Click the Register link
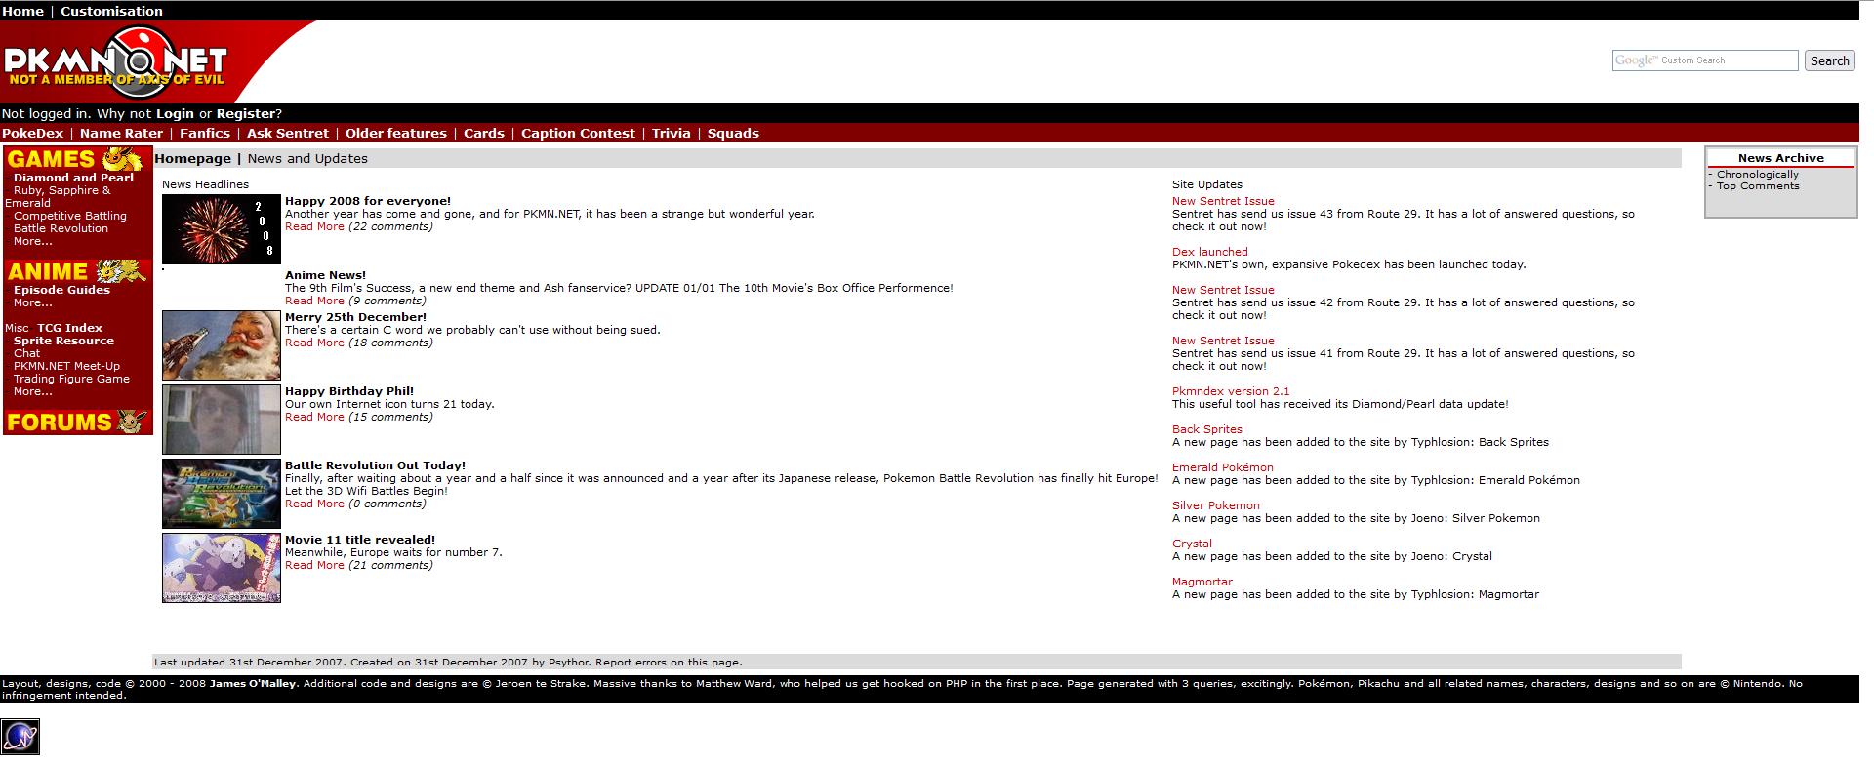This screenshot has width=1874, height=766. coord(245,113)
